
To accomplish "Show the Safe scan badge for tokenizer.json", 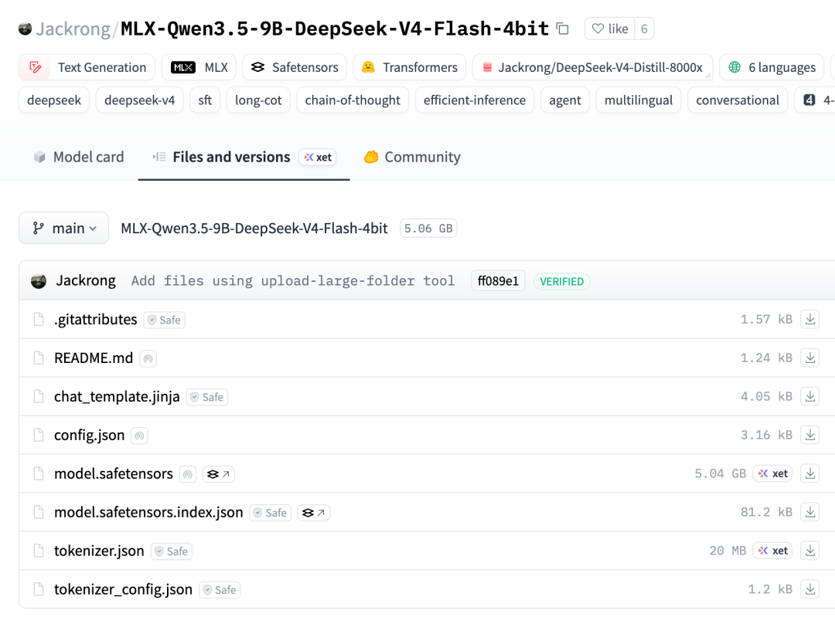I will [172, 551].
